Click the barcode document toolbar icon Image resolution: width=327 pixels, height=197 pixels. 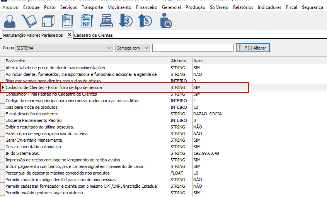(x=68, y=21)
